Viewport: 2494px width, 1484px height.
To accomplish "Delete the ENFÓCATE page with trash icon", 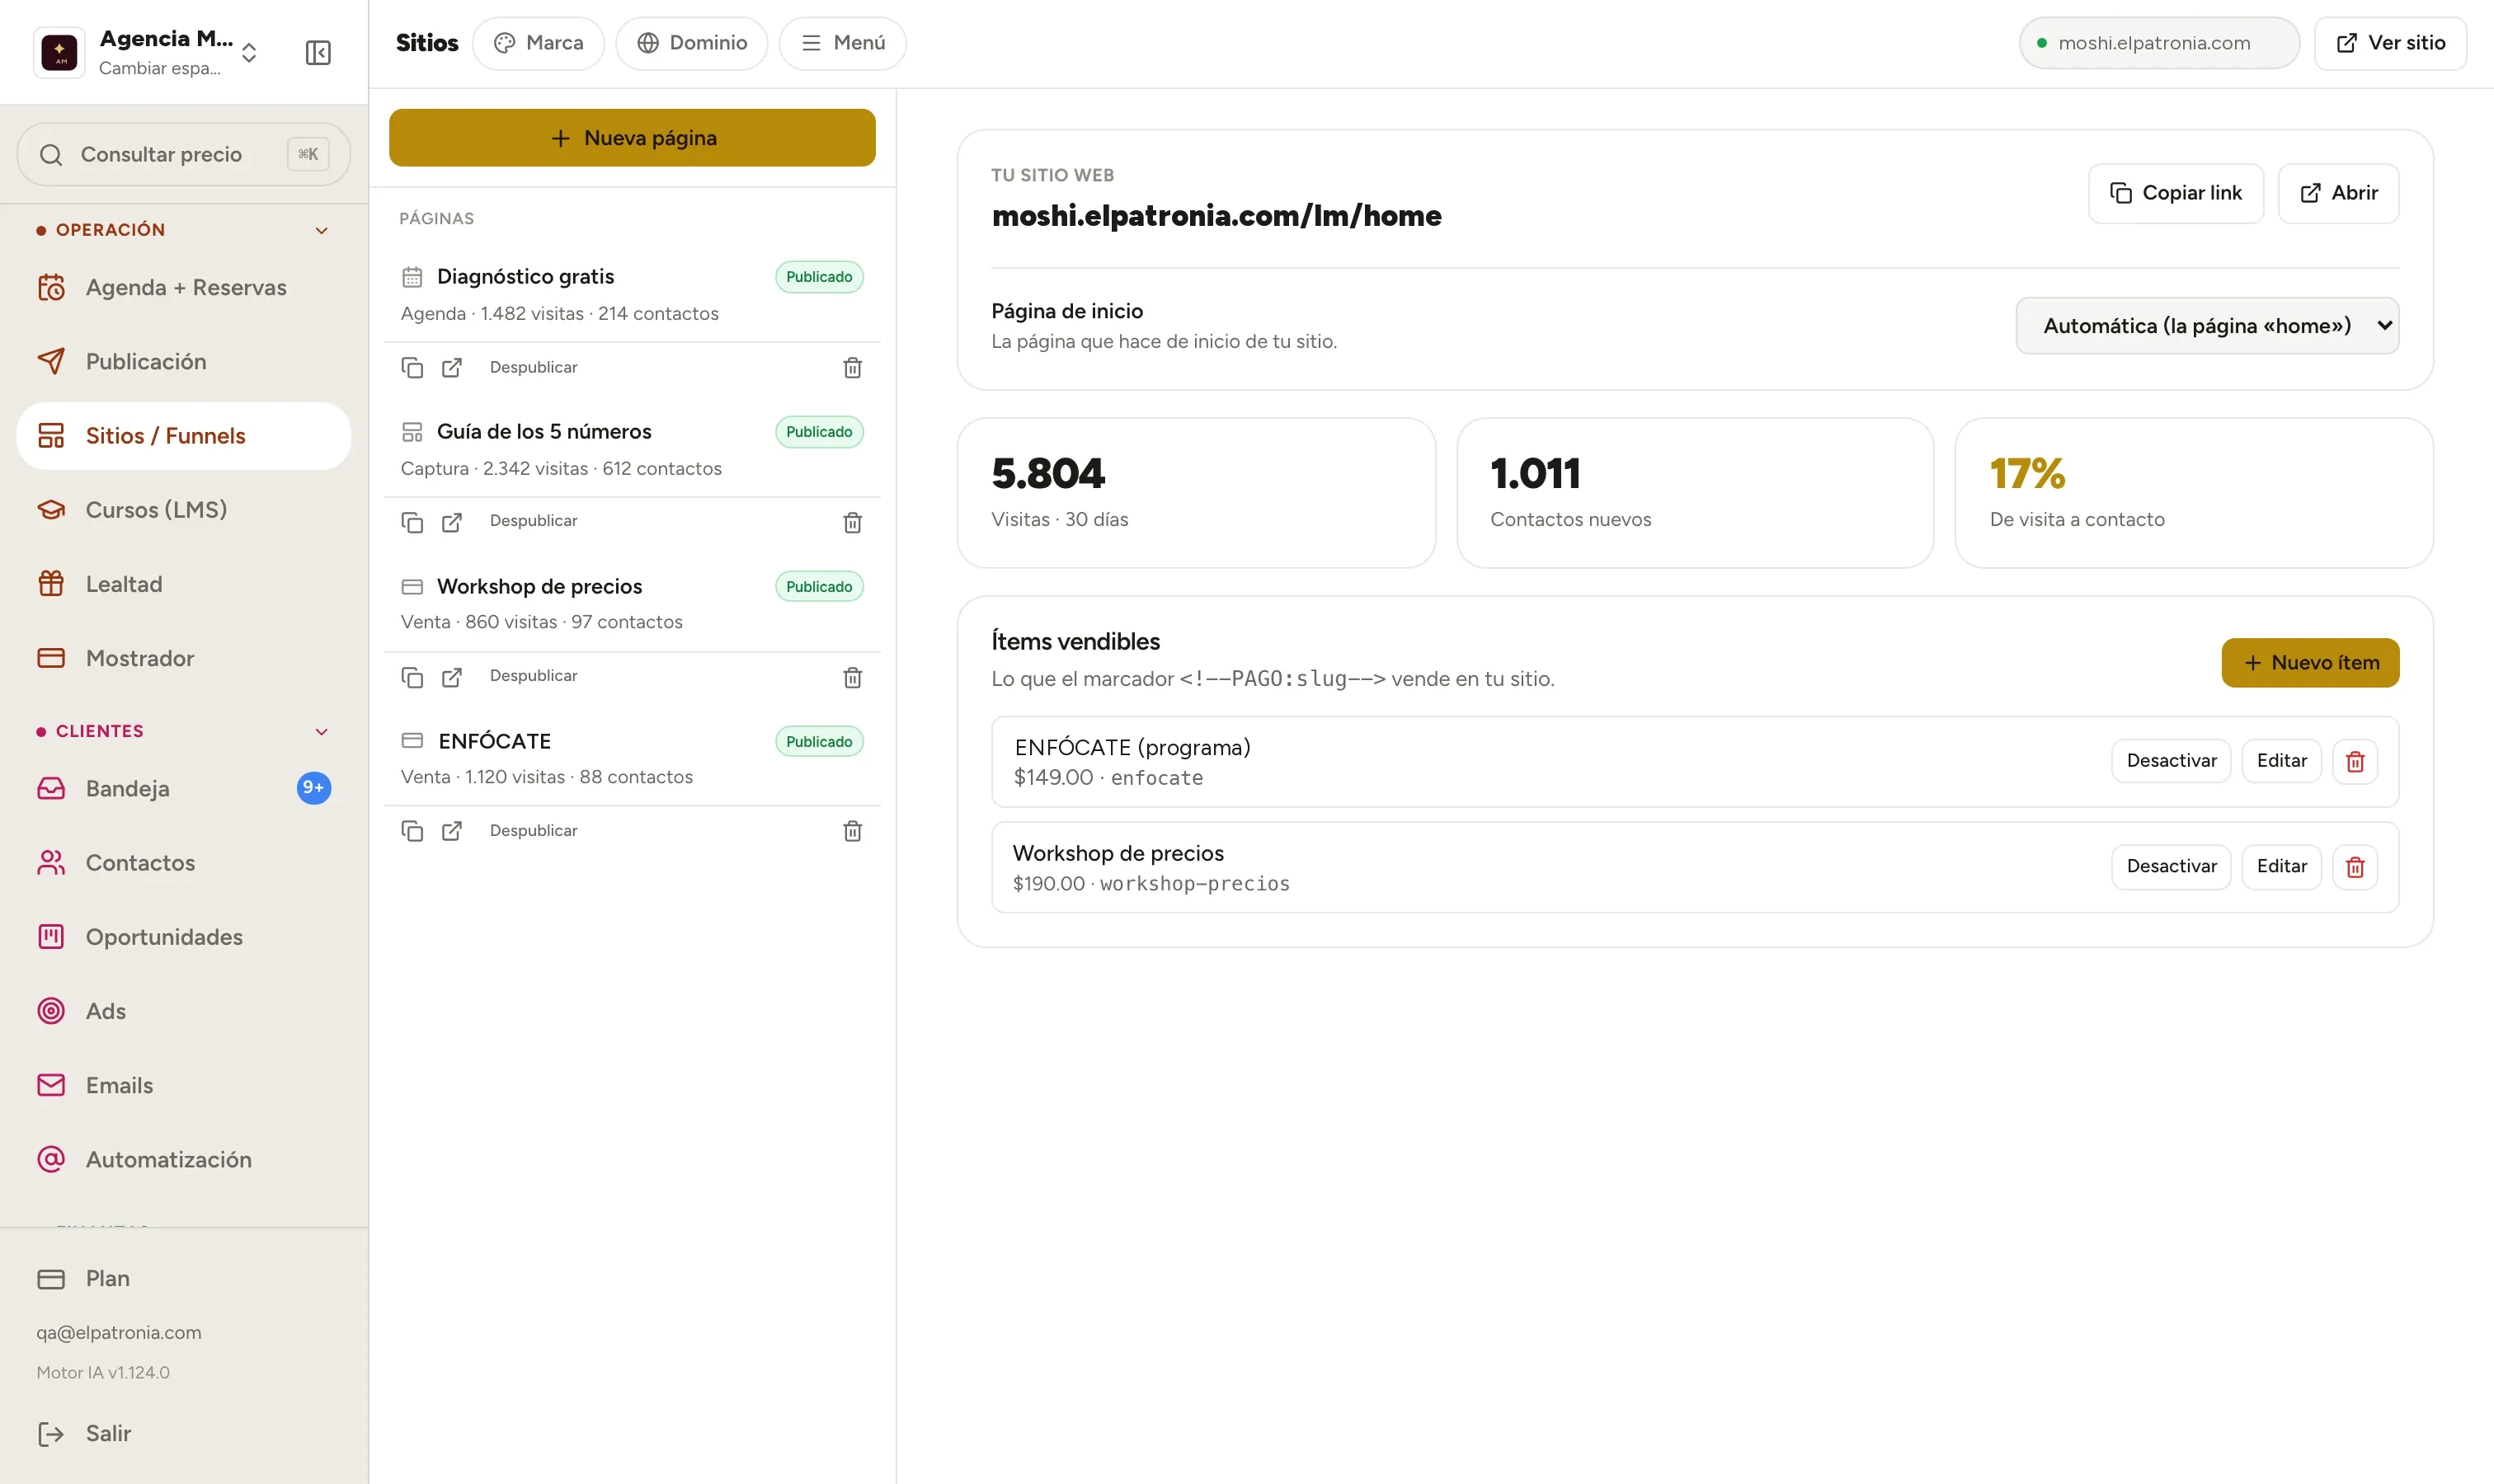I will point(852,831).
